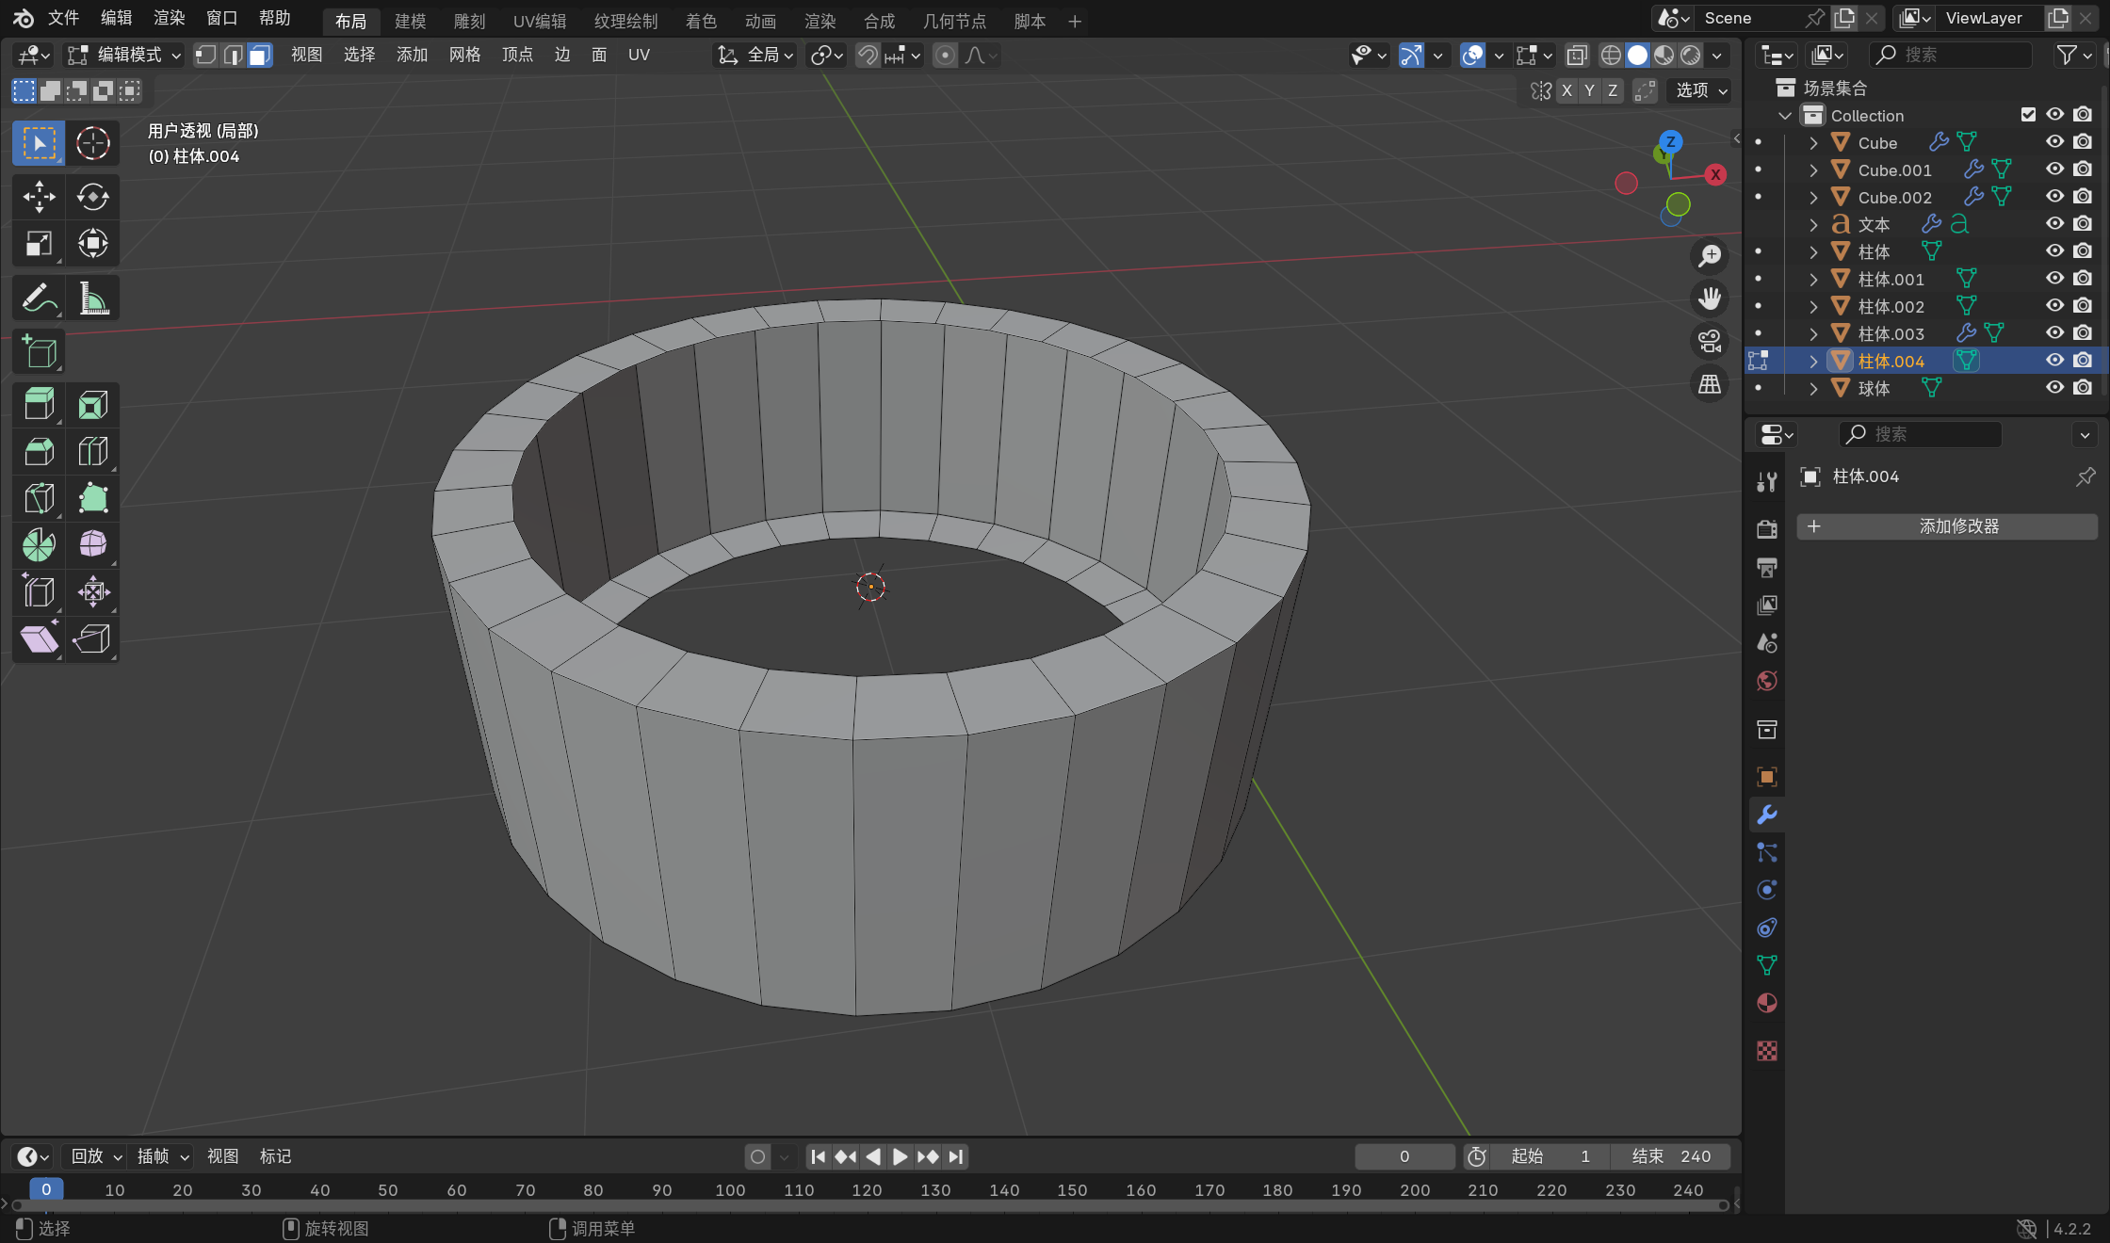Image resolution: width=2110 pixels, height=1243 pixels.
Task: Activate the Extrude Region tool
Action: click(x=39, y=405)
